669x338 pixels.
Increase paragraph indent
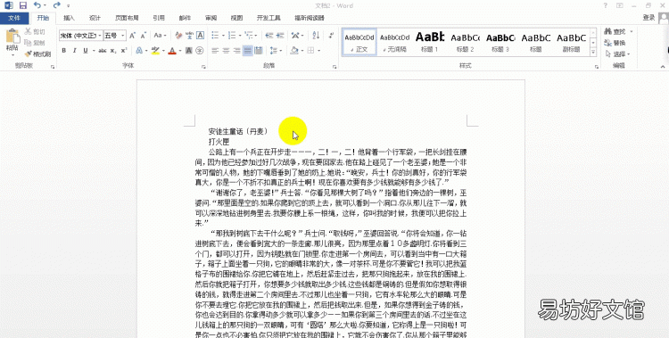(280, 36)
